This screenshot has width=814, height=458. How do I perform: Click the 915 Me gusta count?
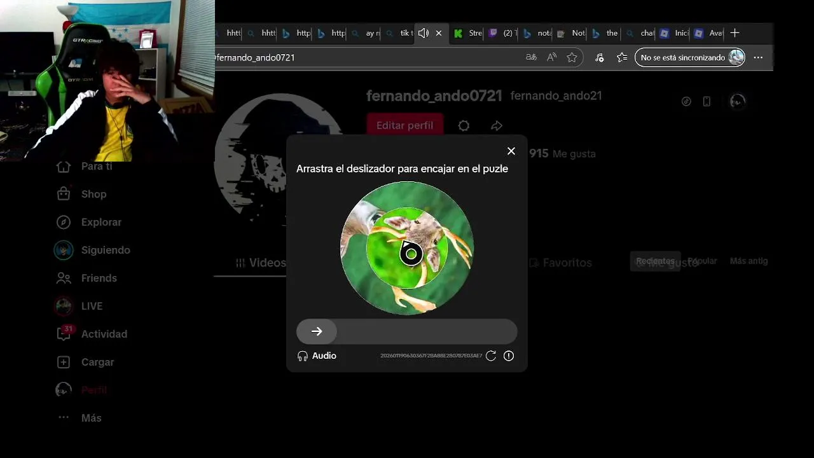click(x=562, y=153)
